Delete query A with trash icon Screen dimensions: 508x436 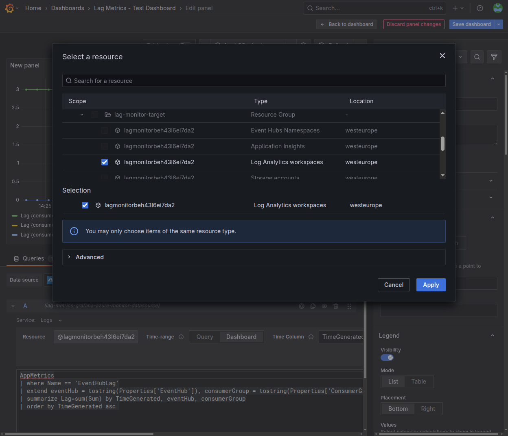pyautogui.click(x=336, y=306)
